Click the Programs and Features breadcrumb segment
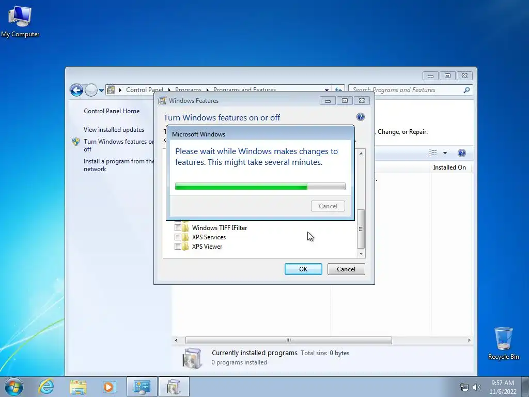 244,89
